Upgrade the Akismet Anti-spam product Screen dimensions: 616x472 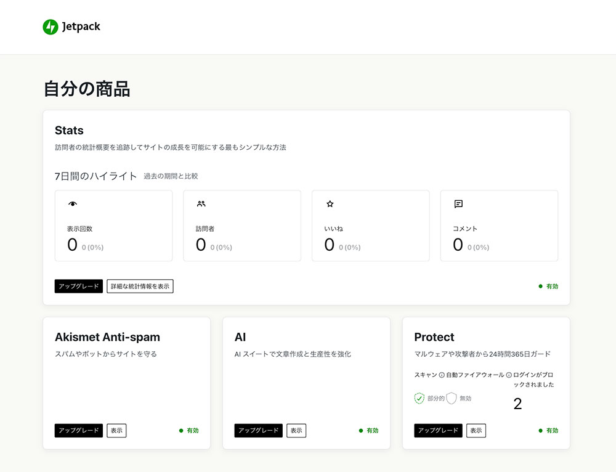pos(79,430)
